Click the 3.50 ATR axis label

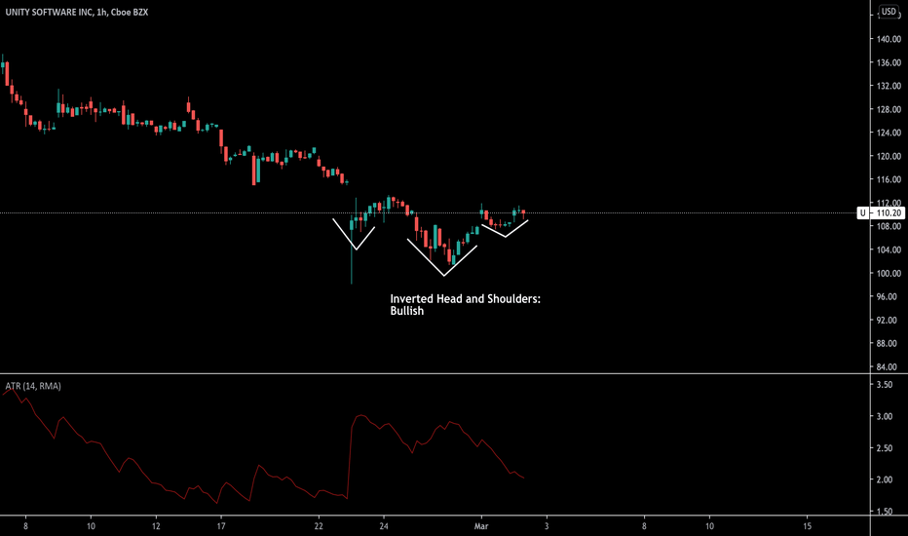pyautogui.click(x=885, y=385)
